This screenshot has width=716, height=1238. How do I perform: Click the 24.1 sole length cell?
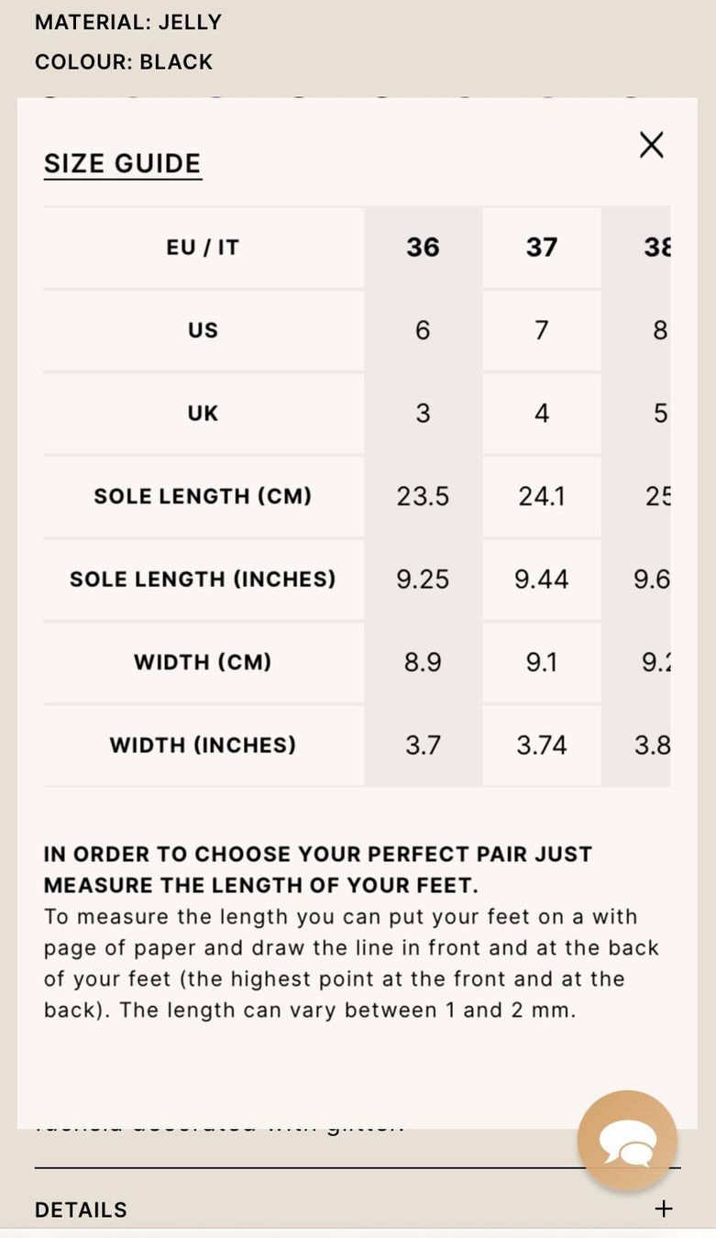[x=541, y=496]
